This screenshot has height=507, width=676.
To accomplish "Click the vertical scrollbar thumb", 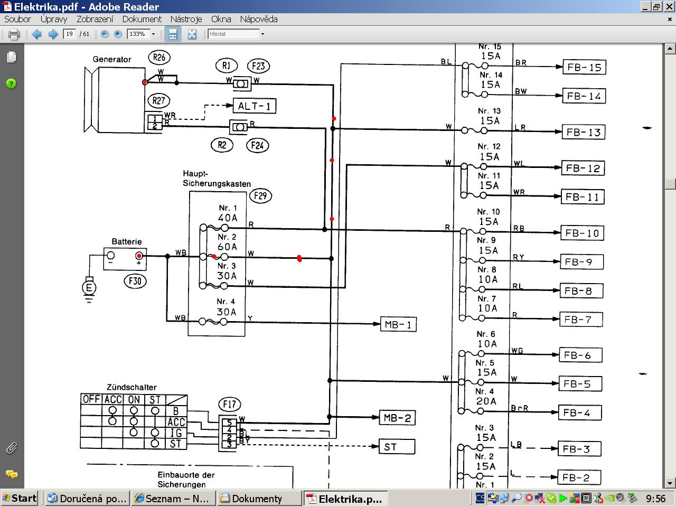I will [x=670, y=184].
